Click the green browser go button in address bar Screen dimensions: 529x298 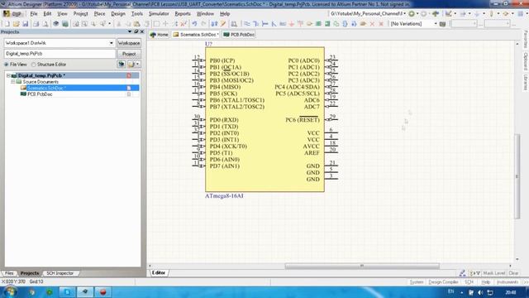pyautogui.click(x=412, y=14)
